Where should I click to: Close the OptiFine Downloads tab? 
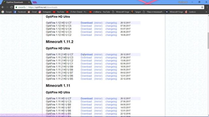pyautogui.click(x=29, y=2)
